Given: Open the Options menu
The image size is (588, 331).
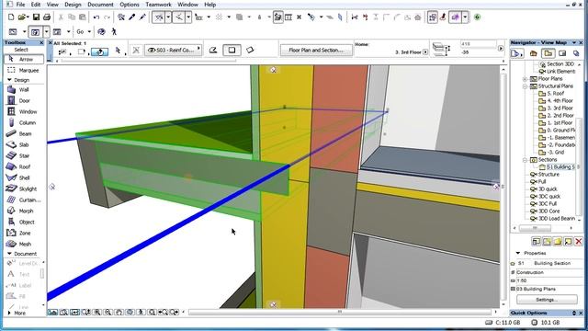Looking at the screenshot, I should pyautogui.click(x=130, y=5).
